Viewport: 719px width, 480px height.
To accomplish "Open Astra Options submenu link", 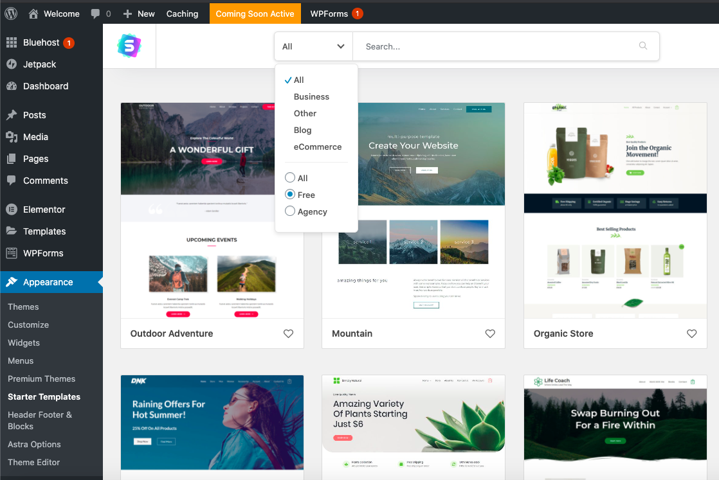I will coord(34,444).
